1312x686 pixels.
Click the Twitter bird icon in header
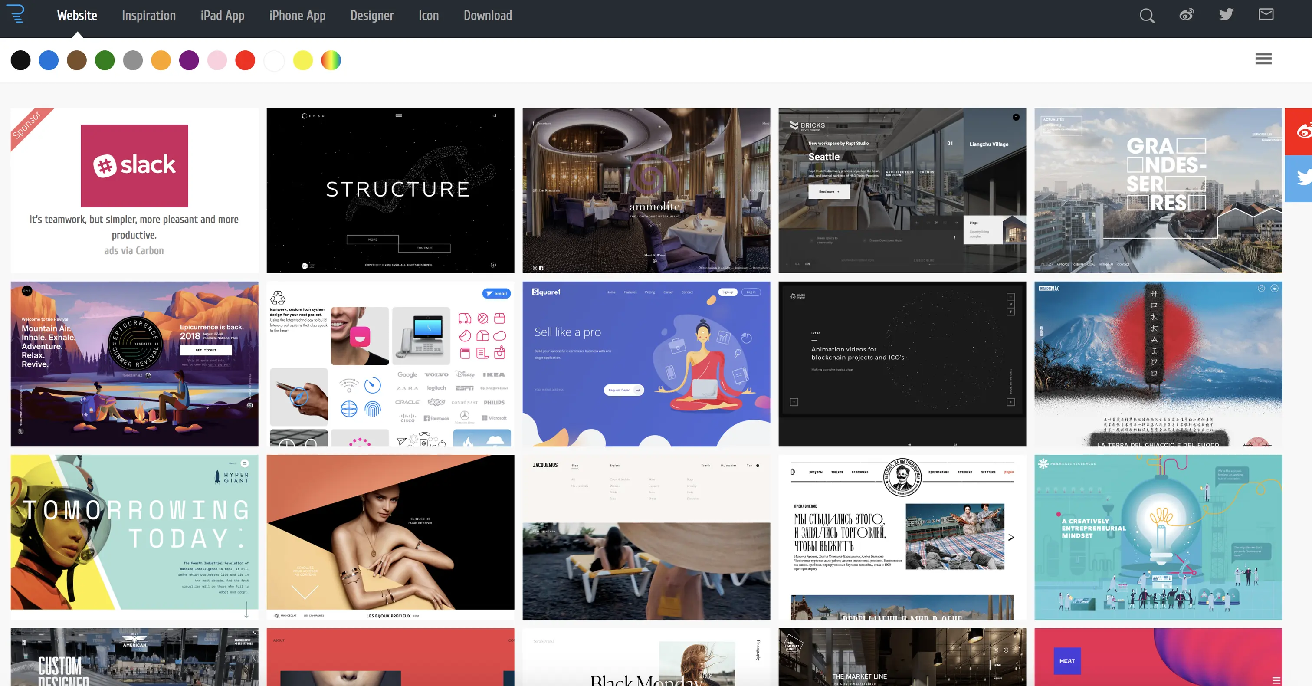coord(1226,15)
